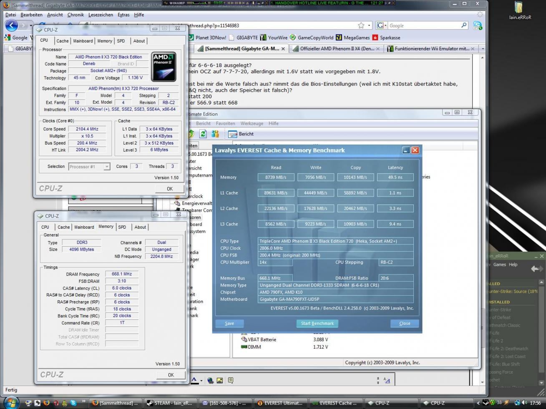Click EVEREST refresh icon in toolbar
The height and width of the screenshot is (409, 546).
pos(203,134)
